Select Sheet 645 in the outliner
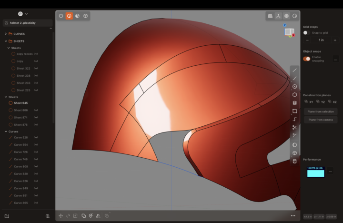343x223 pixels. click(20, 103)
